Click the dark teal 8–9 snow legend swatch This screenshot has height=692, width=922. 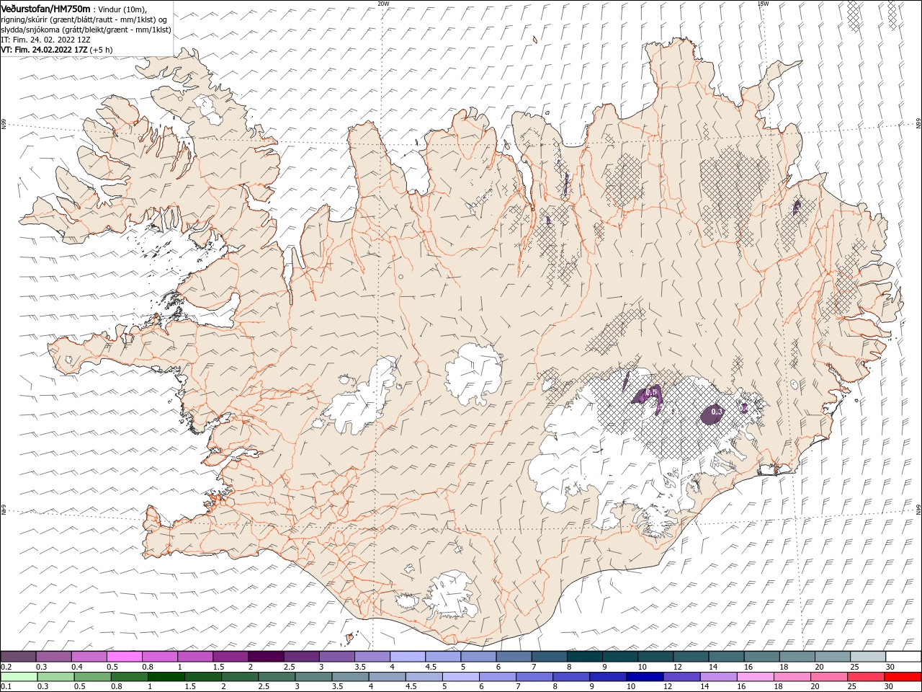[x=583, y=657]
